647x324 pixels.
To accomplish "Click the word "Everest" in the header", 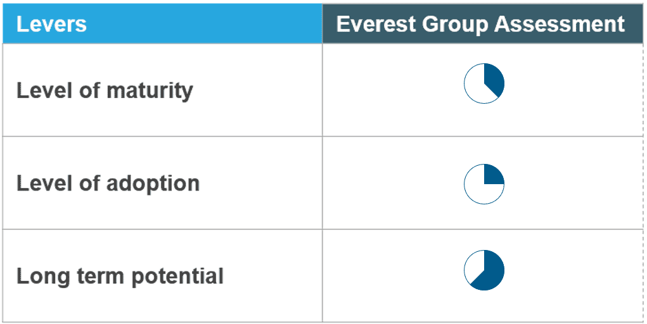I will [376, 24].
